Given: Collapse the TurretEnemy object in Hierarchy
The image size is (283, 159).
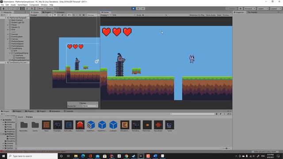Looking at the screenshot, I should pyautogui.click(x=8, y=49).
